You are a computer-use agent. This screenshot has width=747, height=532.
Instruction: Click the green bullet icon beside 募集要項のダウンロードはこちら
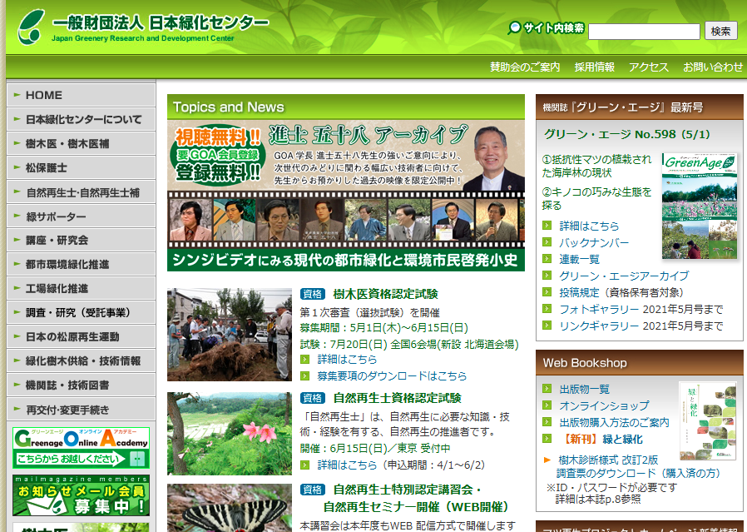[305, 376]
